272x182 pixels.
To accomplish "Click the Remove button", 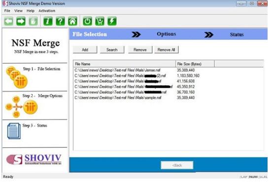I will click(140, 50).
